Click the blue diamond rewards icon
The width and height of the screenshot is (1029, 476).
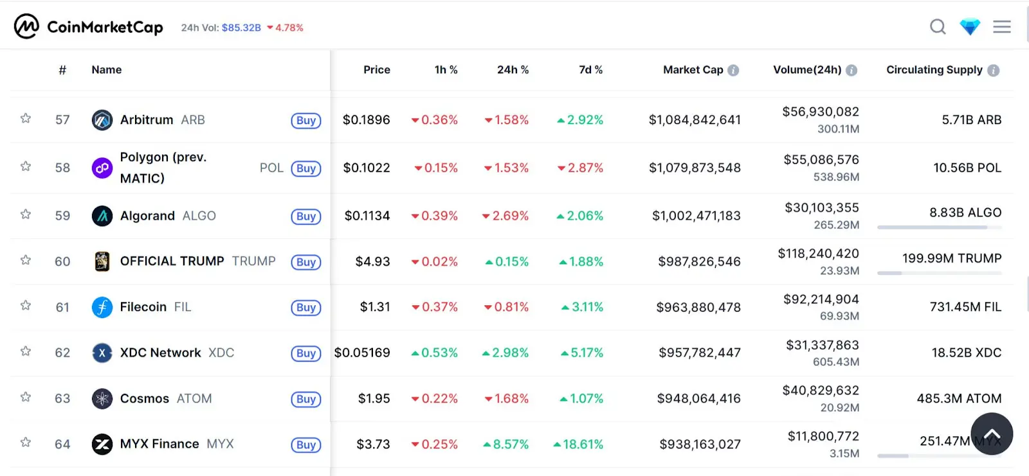coord(970,26)
